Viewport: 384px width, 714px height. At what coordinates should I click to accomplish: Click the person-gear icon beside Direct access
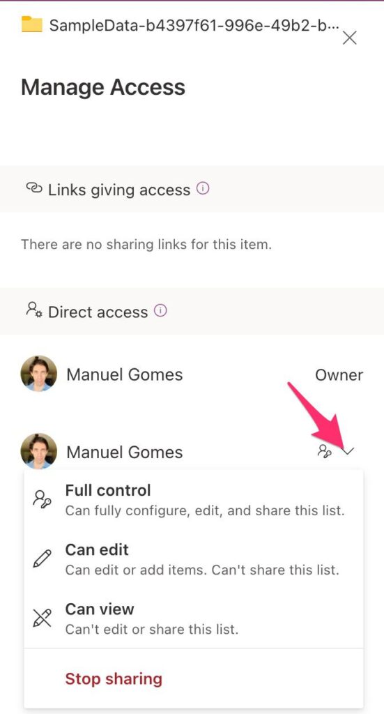tap(34, 309)
